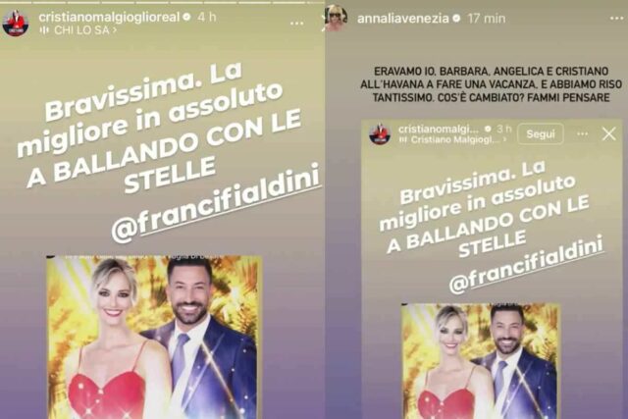Open cristianomalgioglioreal profile avatar

[x=16, y=24]
